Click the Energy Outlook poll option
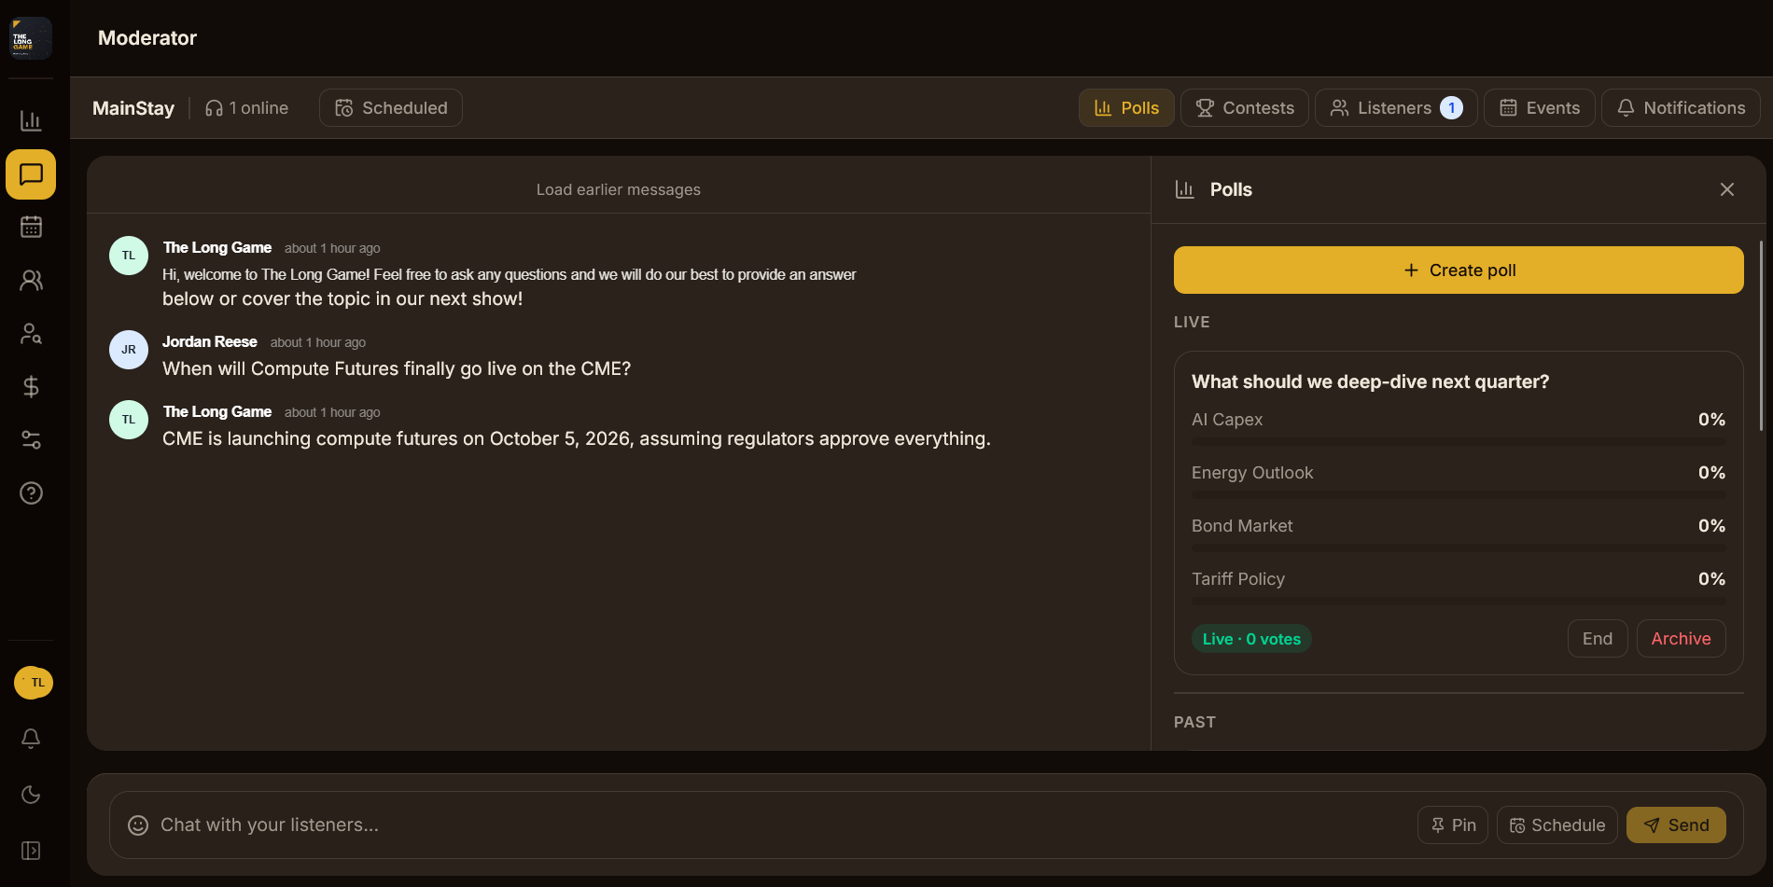The width and height of the screenshot is (1773, 887). pyautogui.click(x=1459, y=481)
